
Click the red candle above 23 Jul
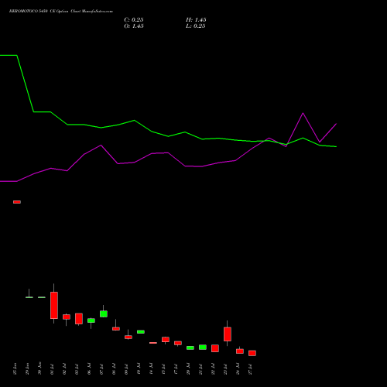(228, 334)
